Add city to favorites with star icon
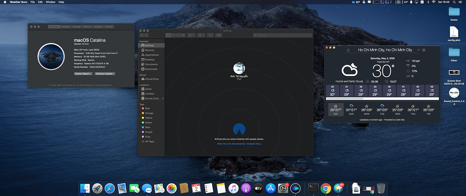This screenshot has height=196, width=466. [x=348, y=50]
